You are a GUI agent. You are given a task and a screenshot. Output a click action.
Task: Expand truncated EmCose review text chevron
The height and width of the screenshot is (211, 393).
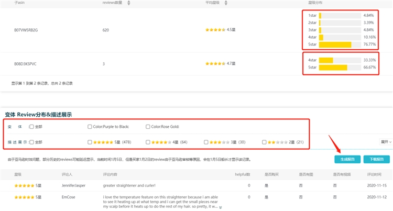click(220, 207)
